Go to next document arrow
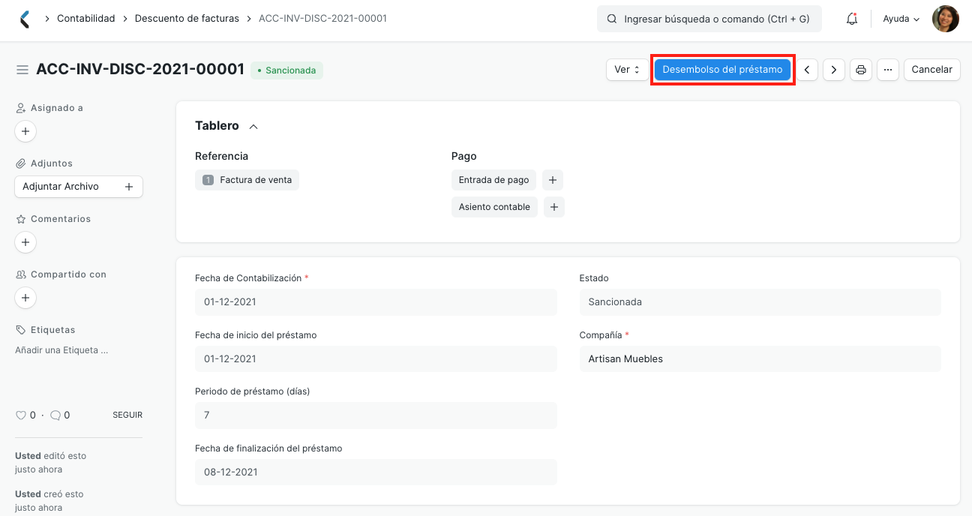This screenshot has width=972, height=516. pos(834,70)
